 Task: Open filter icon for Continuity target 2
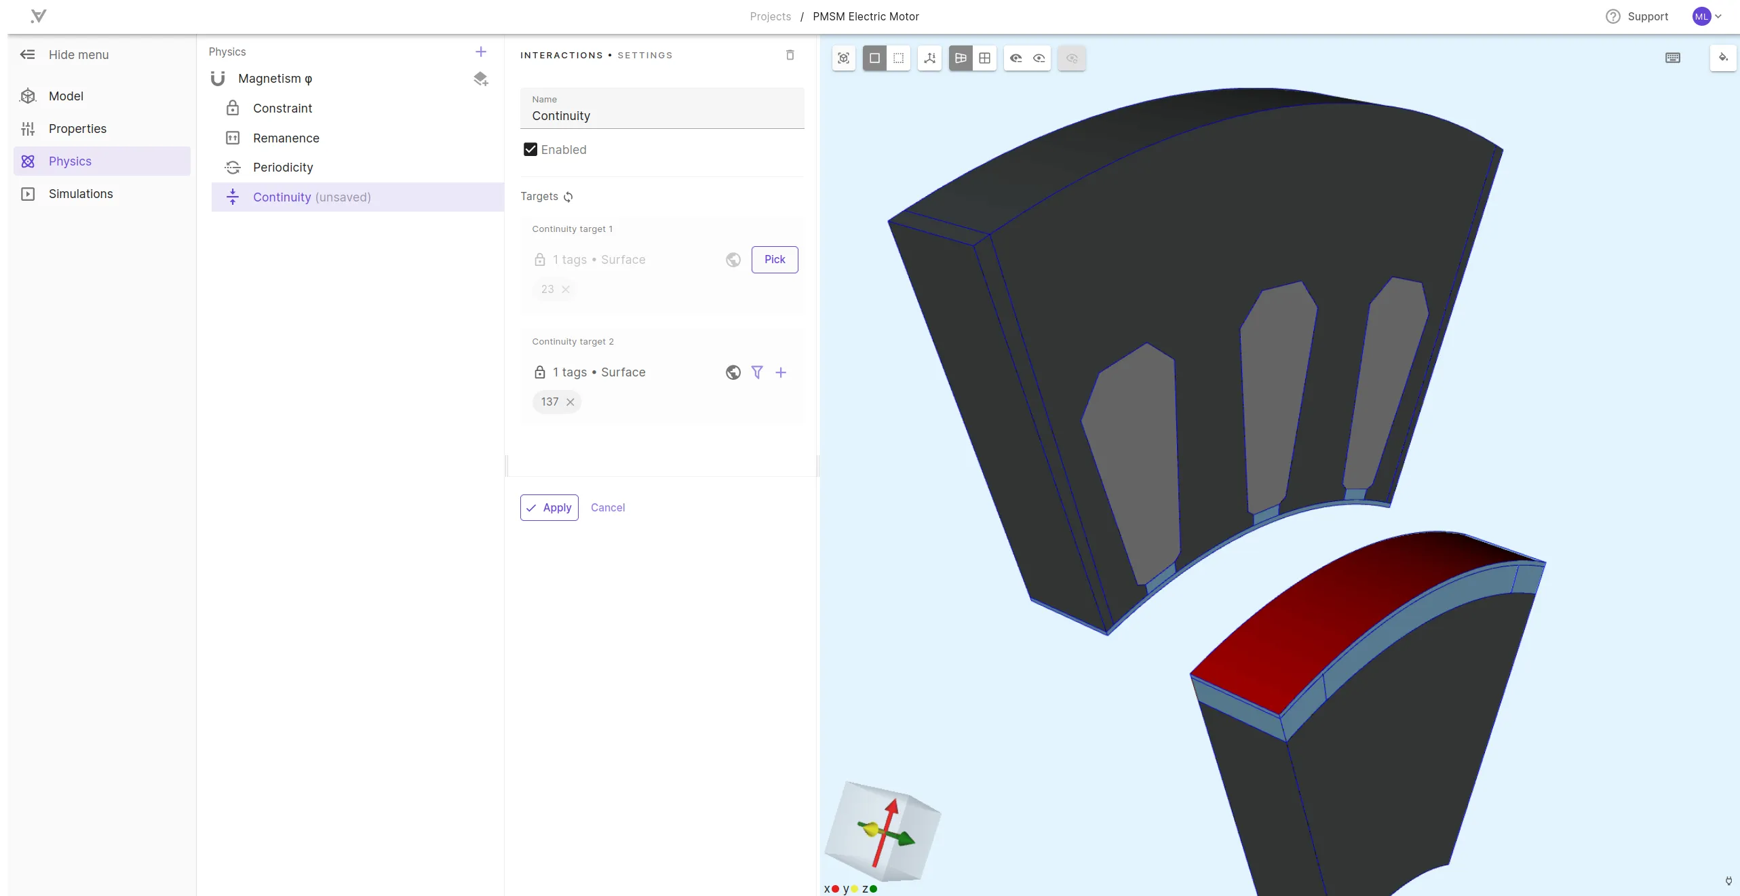tap(757, 372)
